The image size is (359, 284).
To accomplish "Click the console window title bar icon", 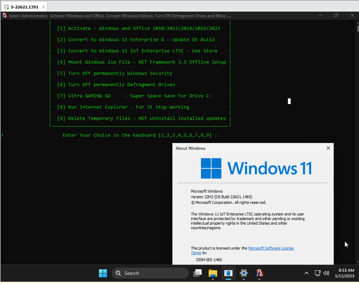I will pos(4,16).
